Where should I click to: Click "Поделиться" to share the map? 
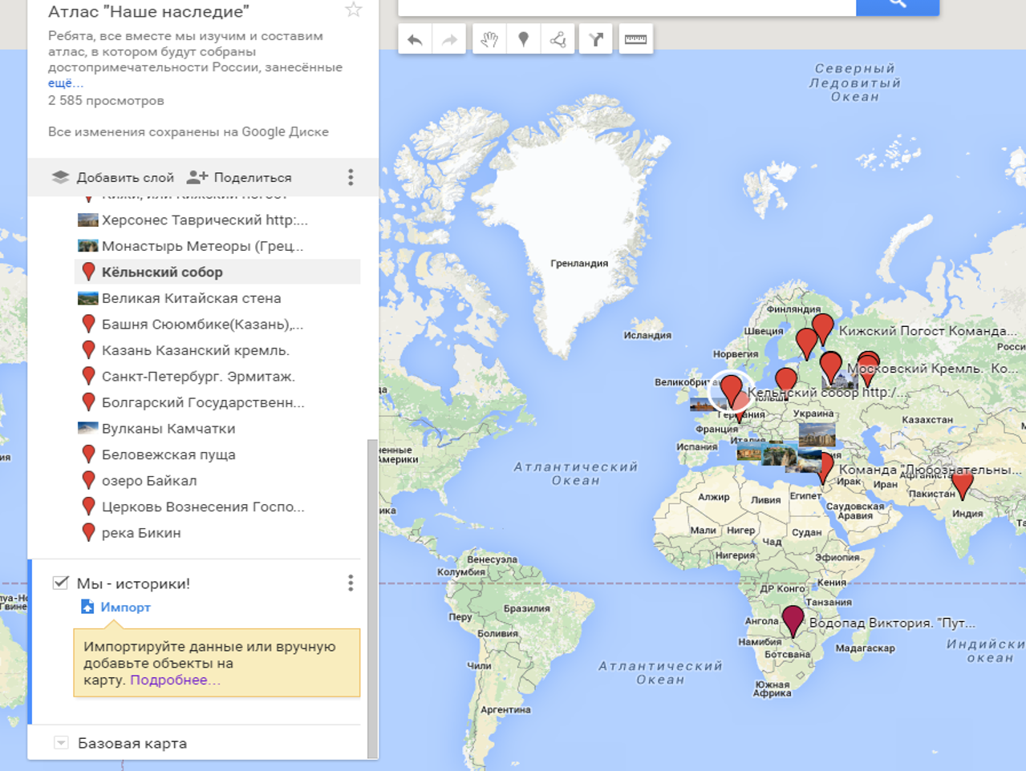[x=239, y=177]
